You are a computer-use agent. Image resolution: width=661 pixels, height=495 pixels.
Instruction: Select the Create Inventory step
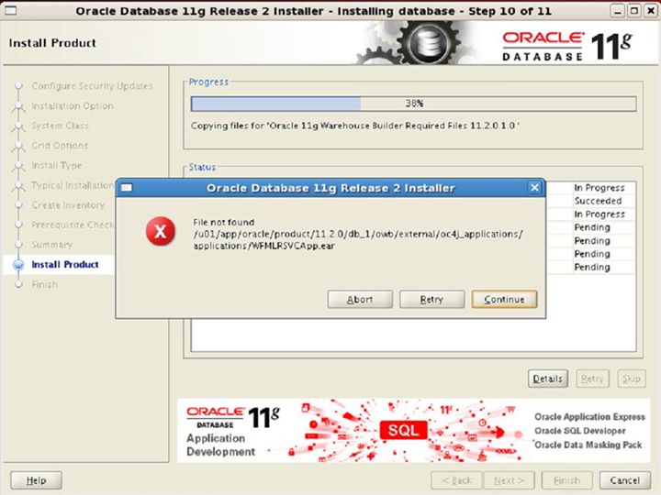pyautogui.click(x=68, y=205)
